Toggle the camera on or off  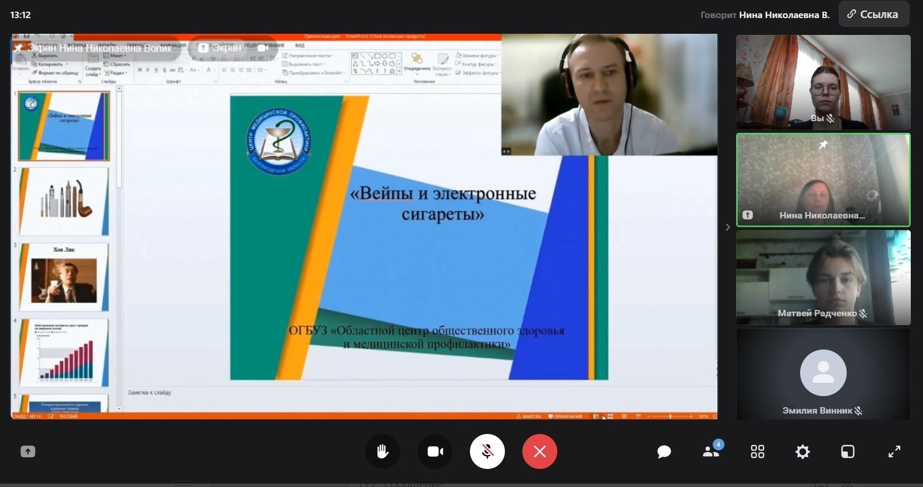435,451
